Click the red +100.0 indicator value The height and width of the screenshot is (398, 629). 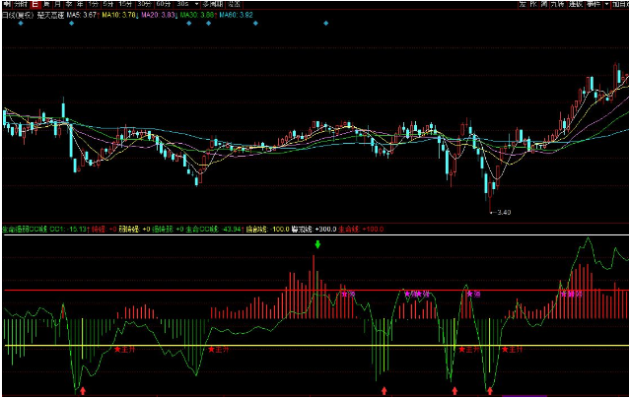tap(373, 230)
